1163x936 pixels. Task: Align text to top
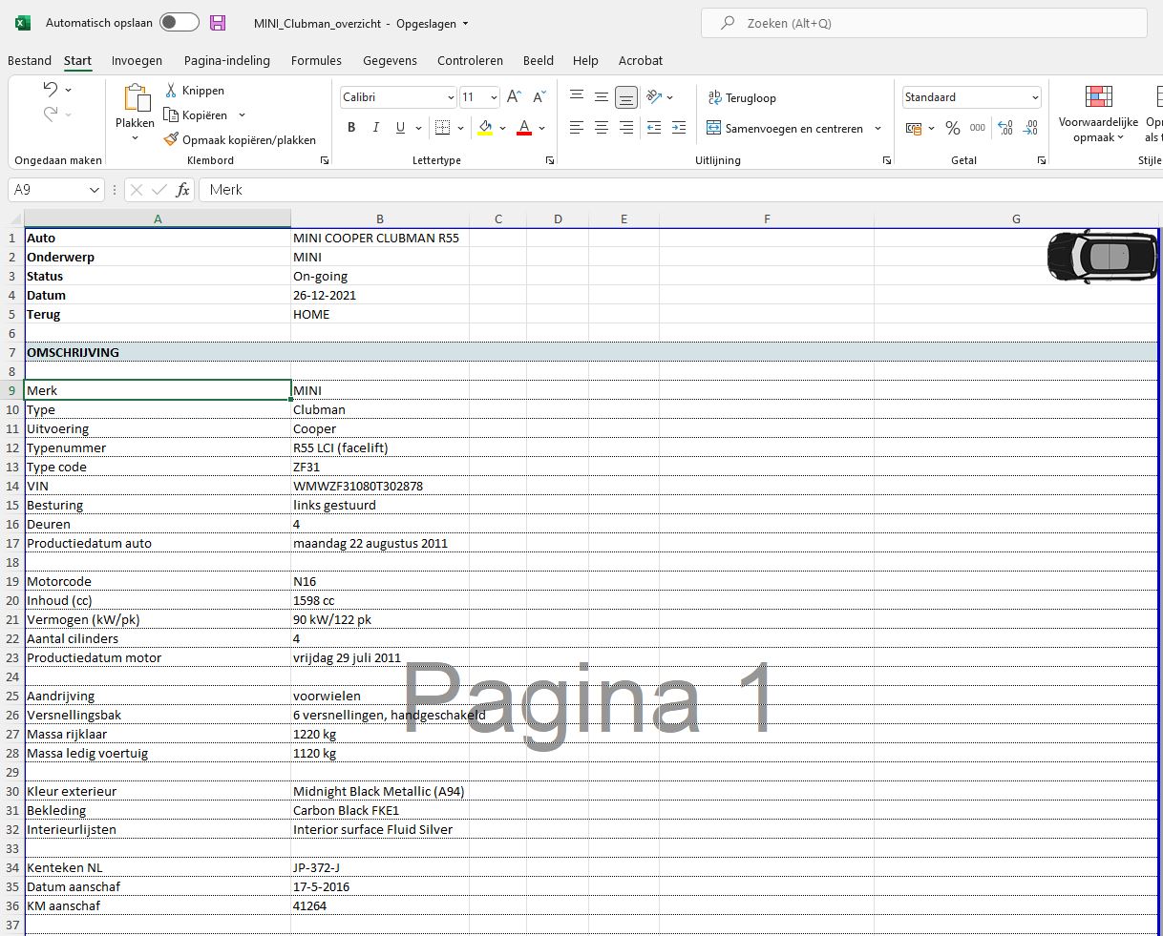[x=577, y=96]
